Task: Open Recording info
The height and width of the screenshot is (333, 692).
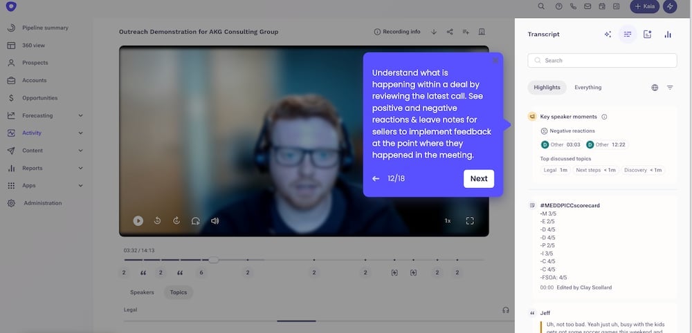Action: pyautogui.click(x=397, y=32)
